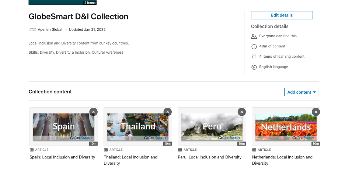
Task: Click the 'English language' text
Action: pos(273,67)
